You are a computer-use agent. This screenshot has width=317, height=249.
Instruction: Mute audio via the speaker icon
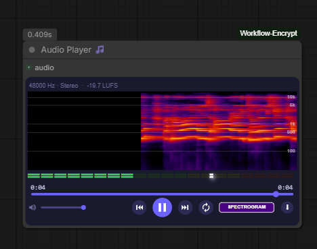tap(33, 207)
